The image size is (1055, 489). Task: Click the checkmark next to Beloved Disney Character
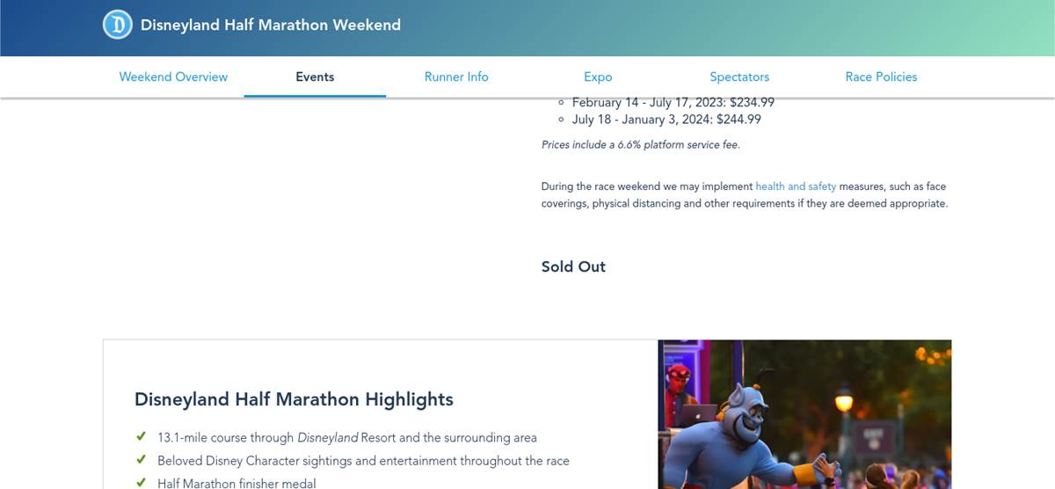141,459
